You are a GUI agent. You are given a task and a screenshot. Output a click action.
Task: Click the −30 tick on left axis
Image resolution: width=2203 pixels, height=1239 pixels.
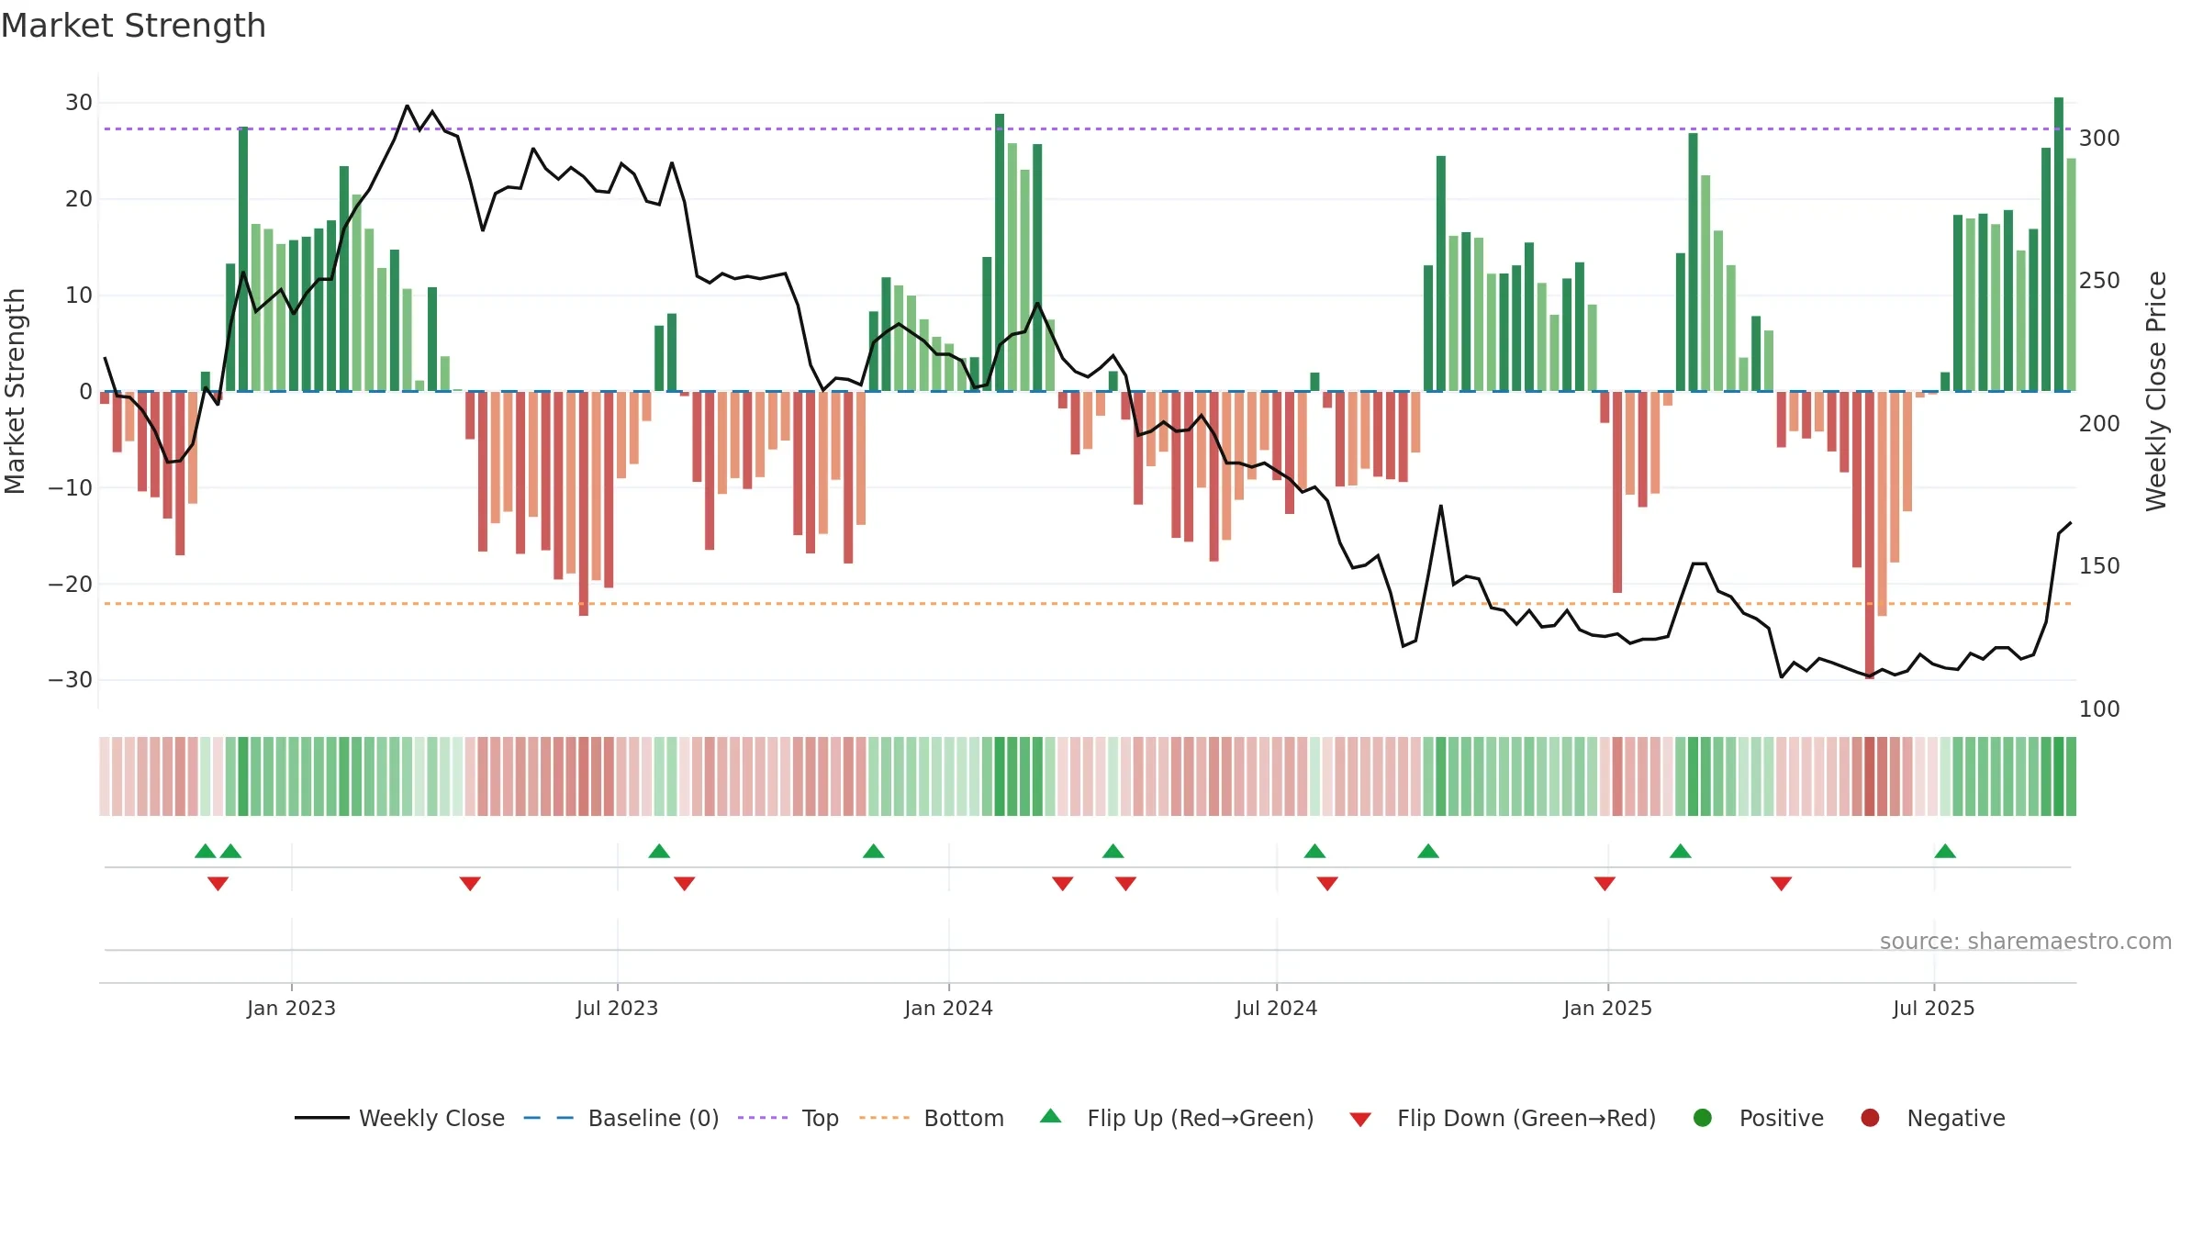pyautogui.click(x=71, y=680)
